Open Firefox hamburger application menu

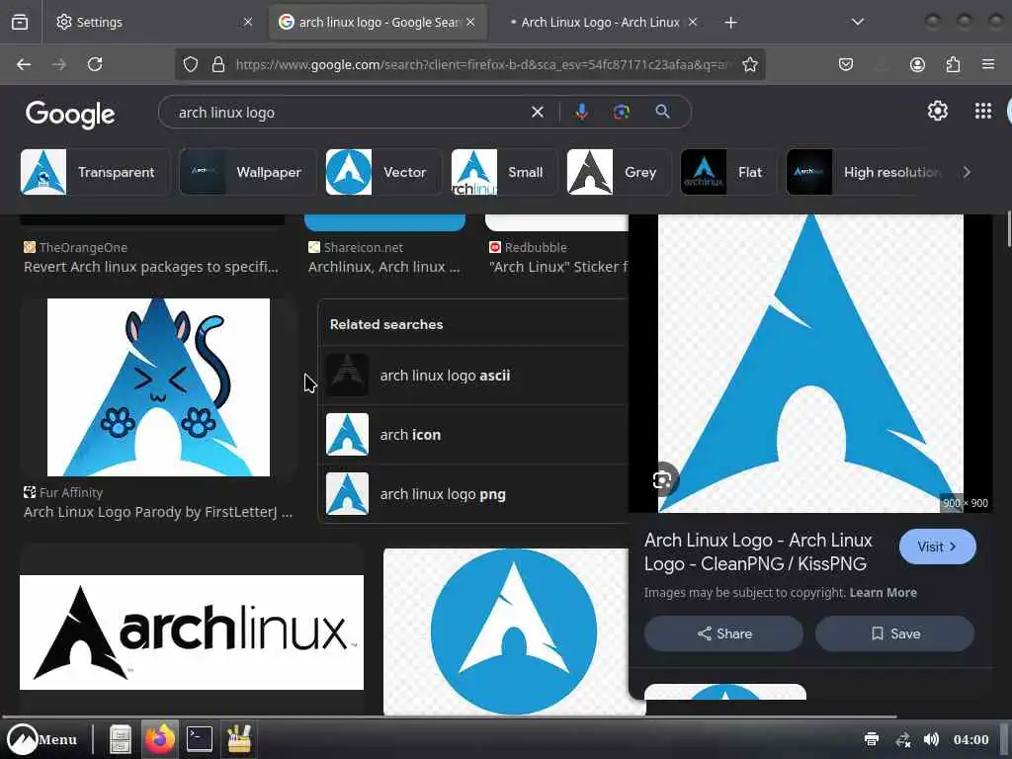[x=988, y=64]
